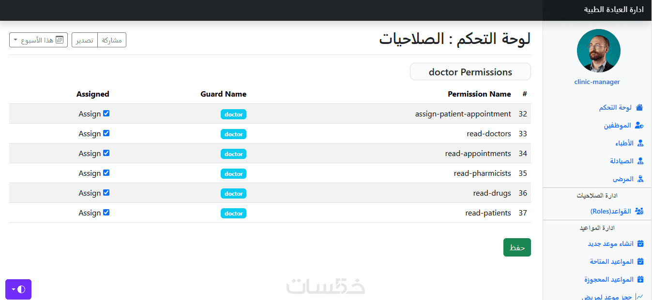The width and height of the screenshot is (652, 300).
Task: Click the pharmacist icon beside الصيادلة
Action: coord(640,161)
